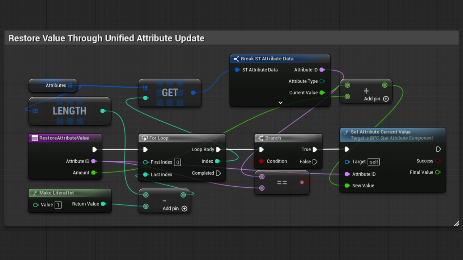This screenshot has width=463, height=260.
Task: Click Break node Attribute ID output pin
Action: pos(322,70)
